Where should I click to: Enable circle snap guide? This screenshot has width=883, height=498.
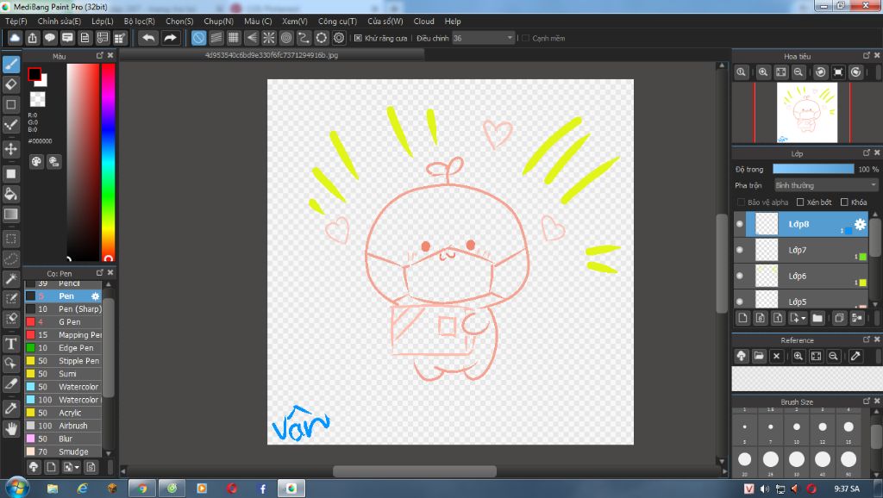(286, 38)
